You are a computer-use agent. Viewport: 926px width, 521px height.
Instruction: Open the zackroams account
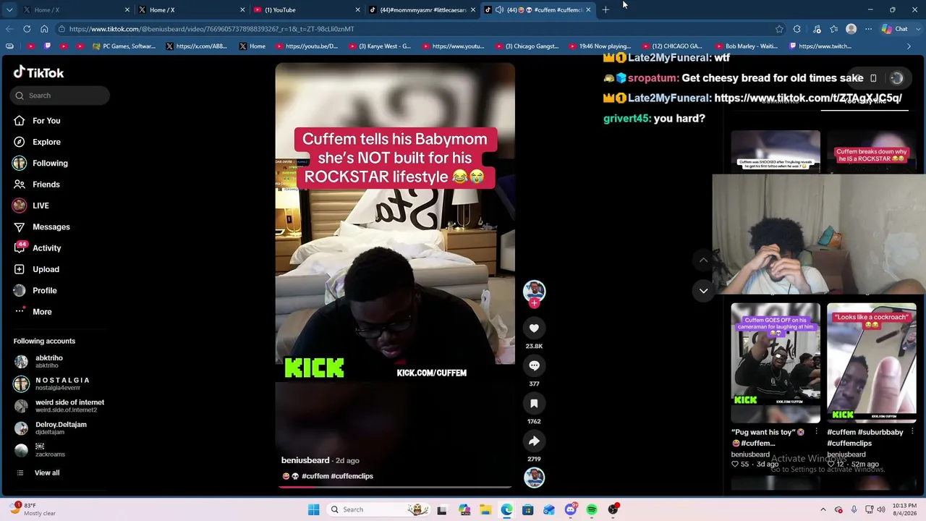click(50, 450)
